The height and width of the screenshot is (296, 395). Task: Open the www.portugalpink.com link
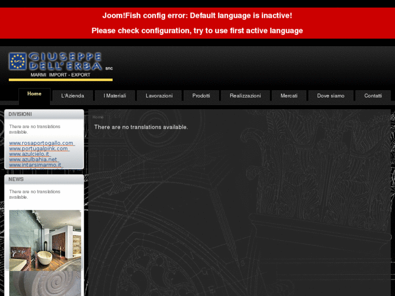click(39, 149)
